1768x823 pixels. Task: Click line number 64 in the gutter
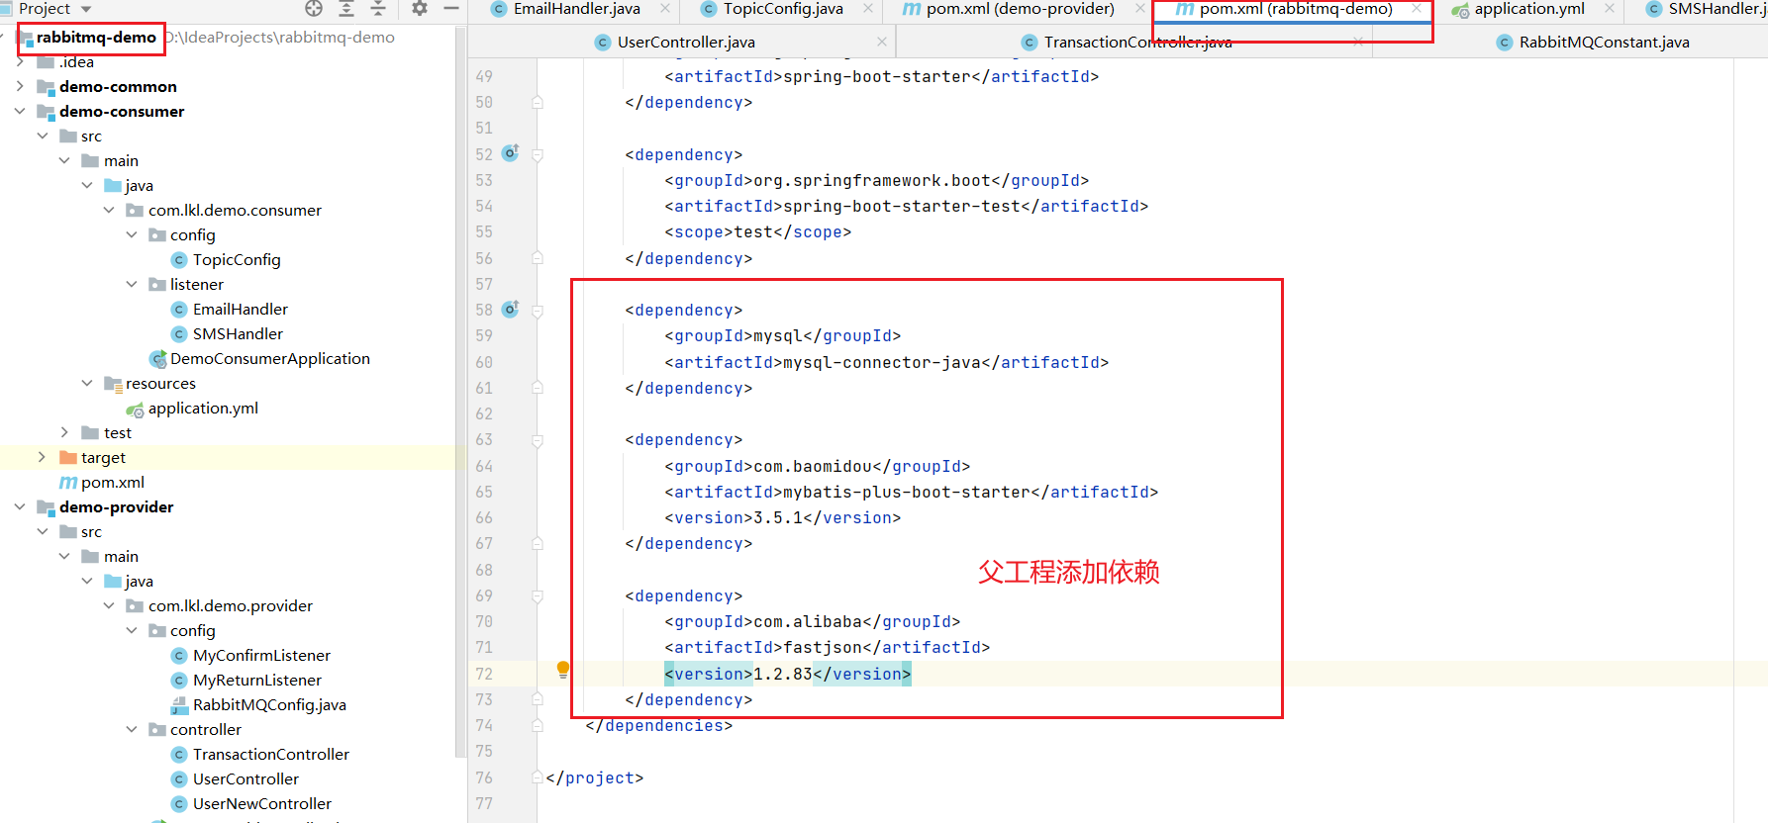click(483, 466)
